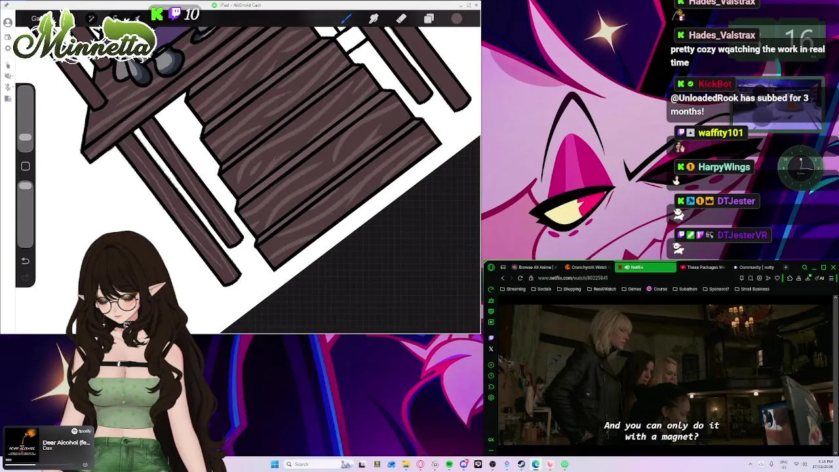The height and width of the screenshot is (472, 839).
Task: Select the Procreate eraser tool
Action: [x=401, y=18]
